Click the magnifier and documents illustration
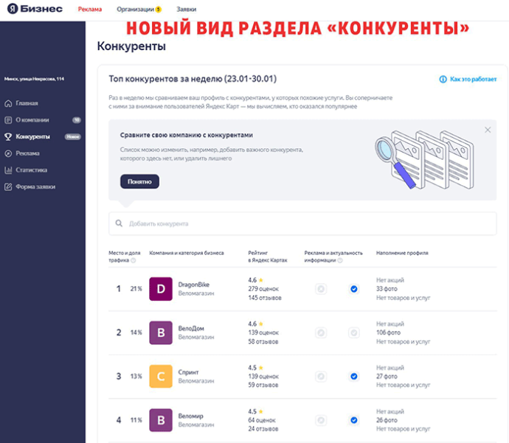509x443 pixels. click(x=425, y=159)
